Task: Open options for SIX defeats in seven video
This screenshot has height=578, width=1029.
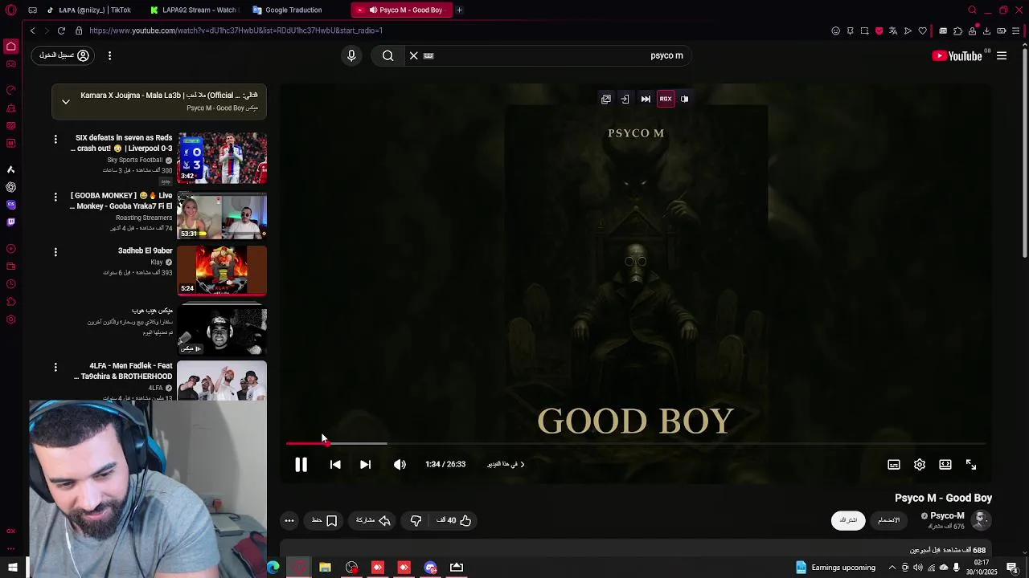Action: (x=55, y=140)
